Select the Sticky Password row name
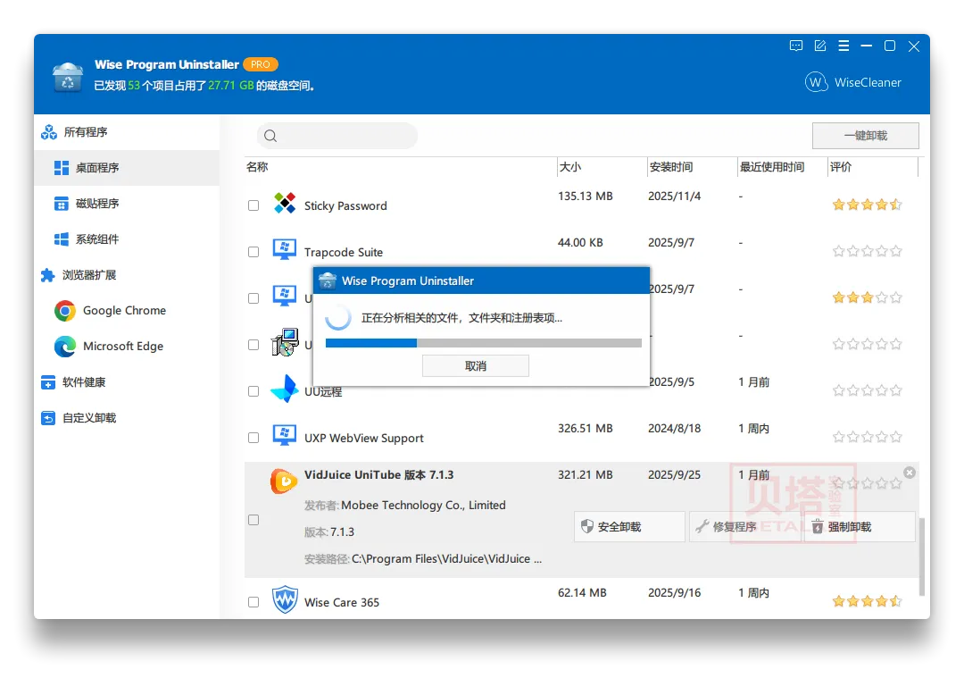964x678 pixels. 345,206
